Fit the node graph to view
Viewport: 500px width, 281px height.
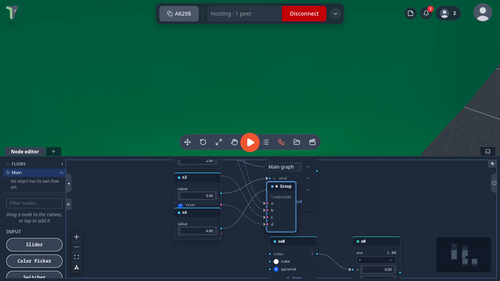click(x=77, y=257)
